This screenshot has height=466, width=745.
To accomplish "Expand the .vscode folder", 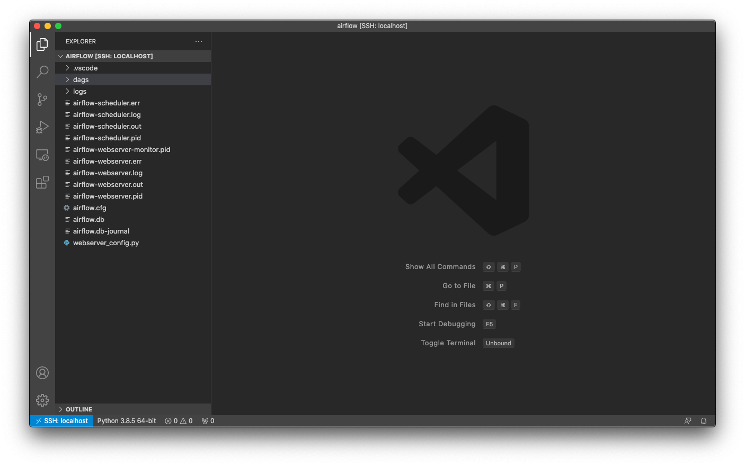I will click(133, 68).
